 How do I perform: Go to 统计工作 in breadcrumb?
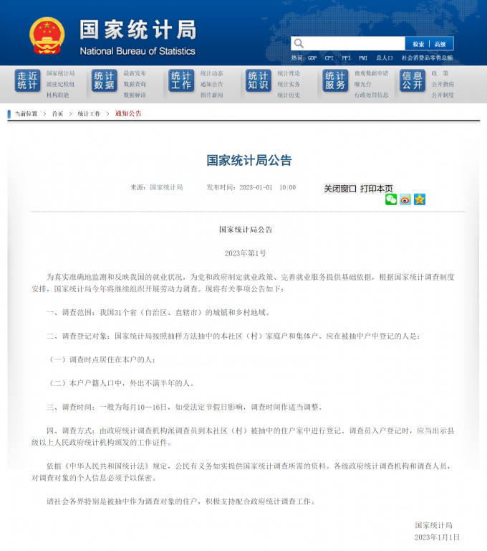click(89, 114)
